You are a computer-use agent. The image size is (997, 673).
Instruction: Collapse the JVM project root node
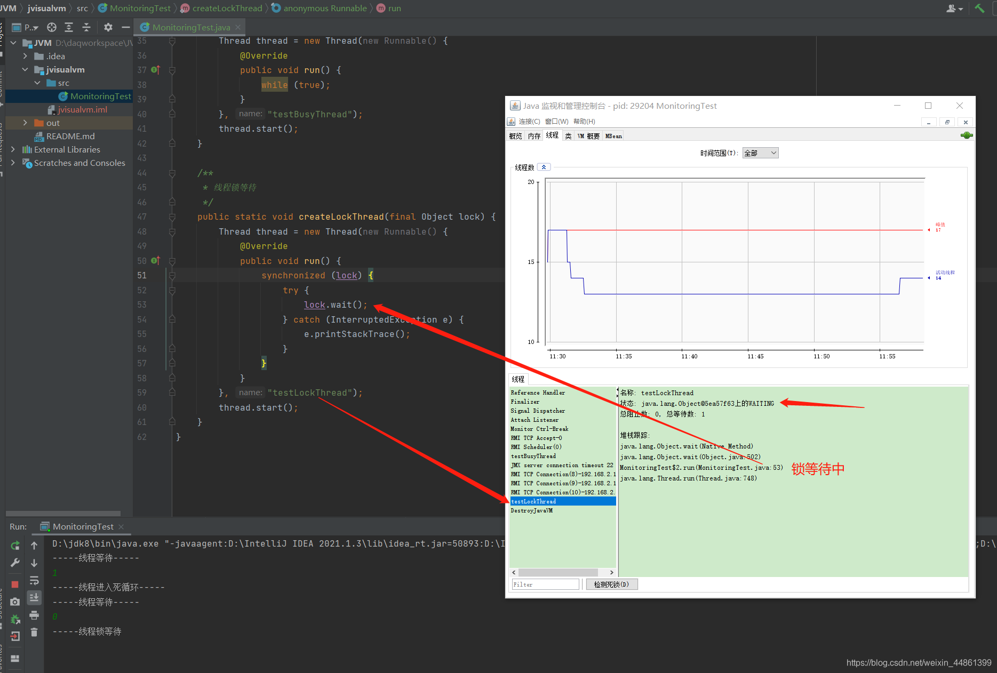[13, 43]
